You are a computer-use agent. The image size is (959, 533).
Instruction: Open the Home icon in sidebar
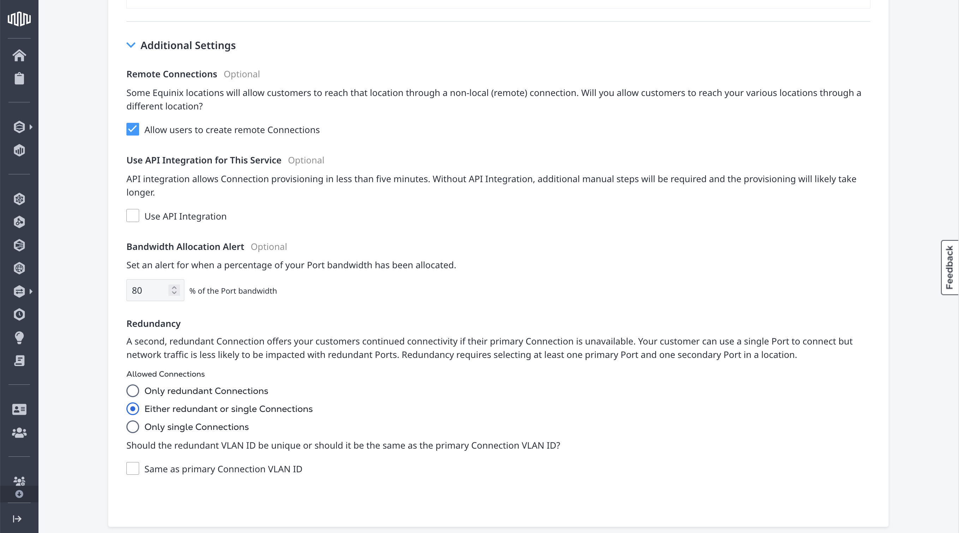(19, 55)
